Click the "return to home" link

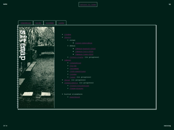point(88,4)
